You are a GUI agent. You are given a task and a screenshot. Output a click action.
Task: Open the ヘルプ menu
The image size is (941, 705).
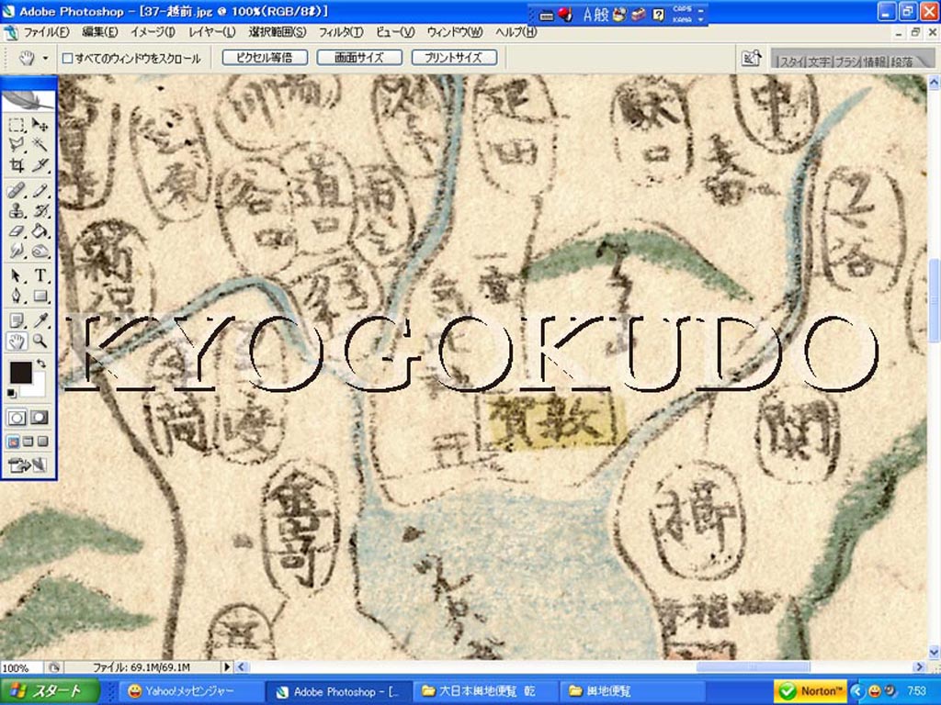516,32
